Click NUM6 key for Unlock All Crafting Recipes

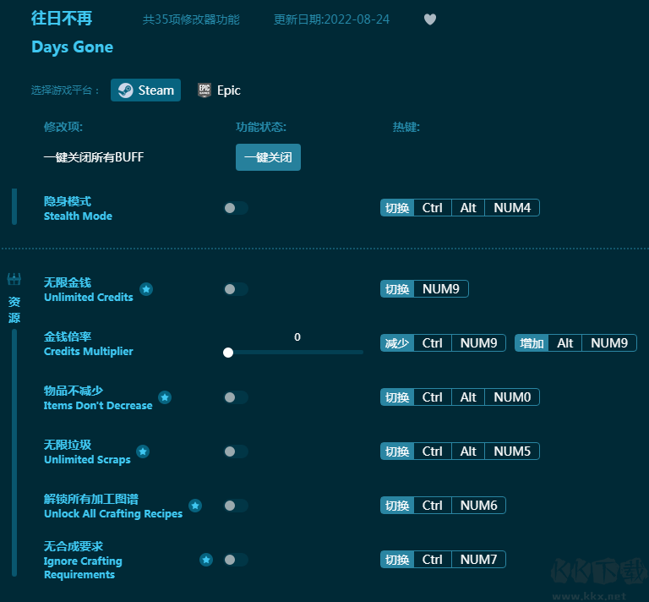[478, 506]
